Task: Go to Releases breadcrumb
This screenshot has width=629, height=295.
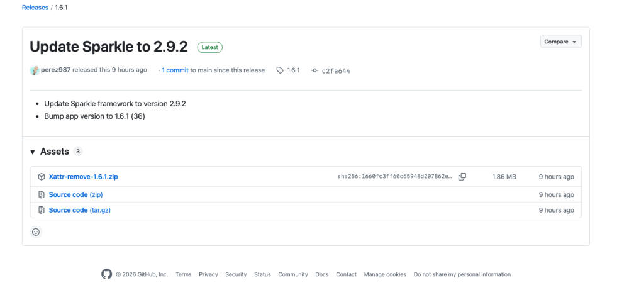Action: coord(35,8)
